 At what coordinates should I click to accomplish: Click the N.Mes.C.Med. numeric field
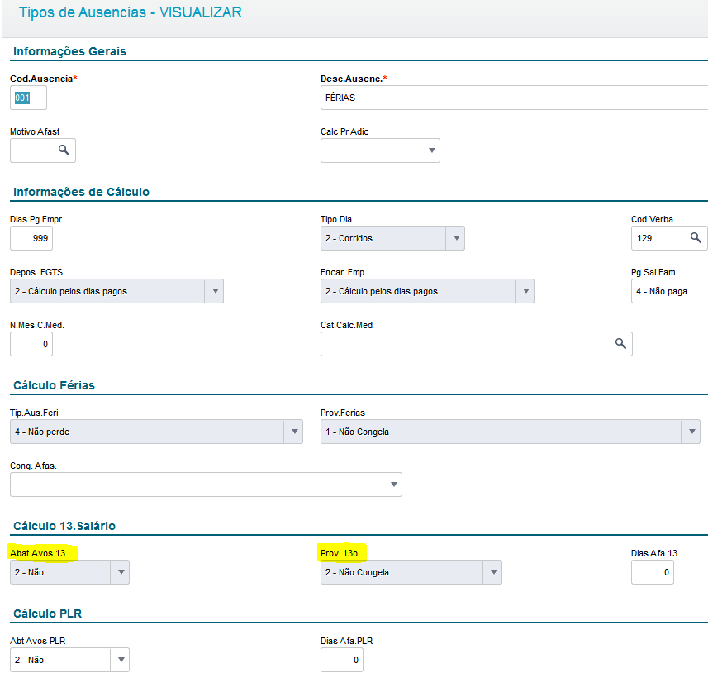31,344
